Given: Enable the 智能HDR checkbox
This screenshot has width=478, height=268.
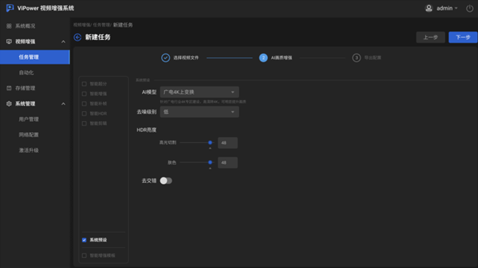Looking at the screenshot, I should click(84, 114).
